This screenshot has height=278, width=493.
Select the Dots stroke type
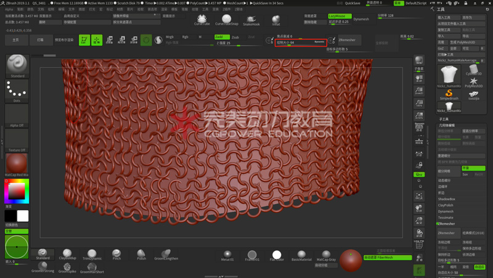[17, 91]
